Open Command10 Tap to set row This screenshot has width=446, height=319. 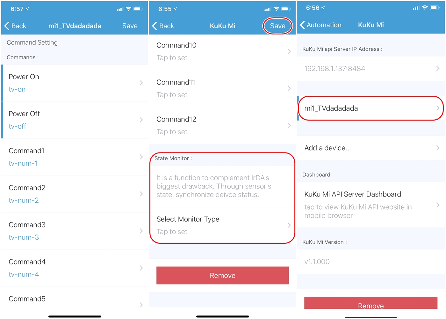tap(222, 51)
